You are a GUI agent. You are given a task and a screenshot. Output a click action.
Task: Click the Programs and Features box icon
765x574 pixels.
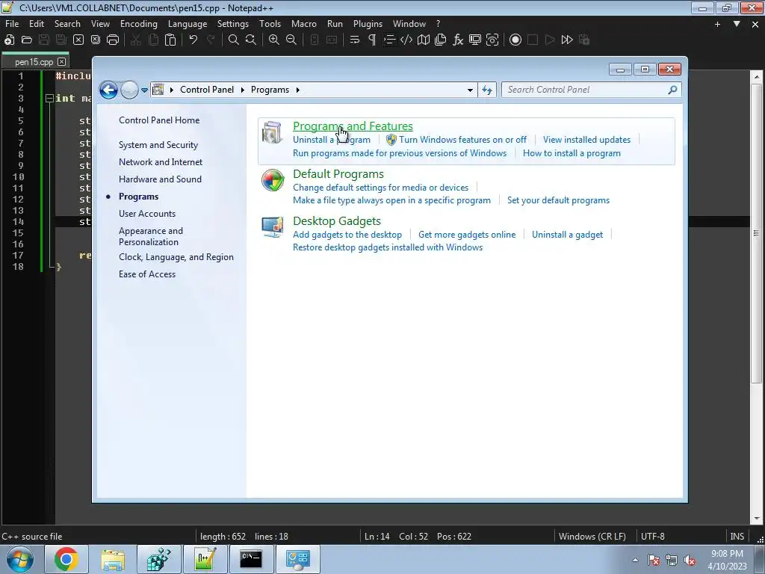click(x=272, y=133)
